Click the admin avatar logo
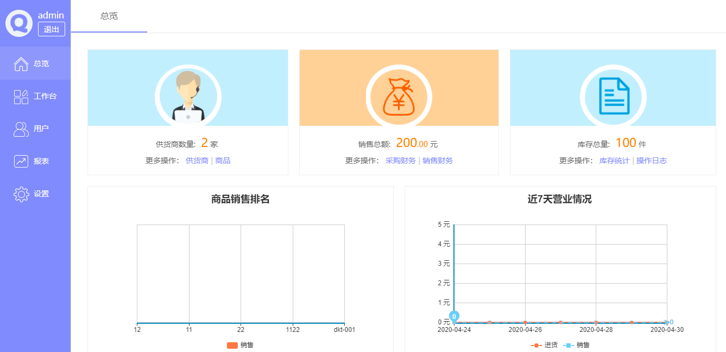 pos(19,23)
